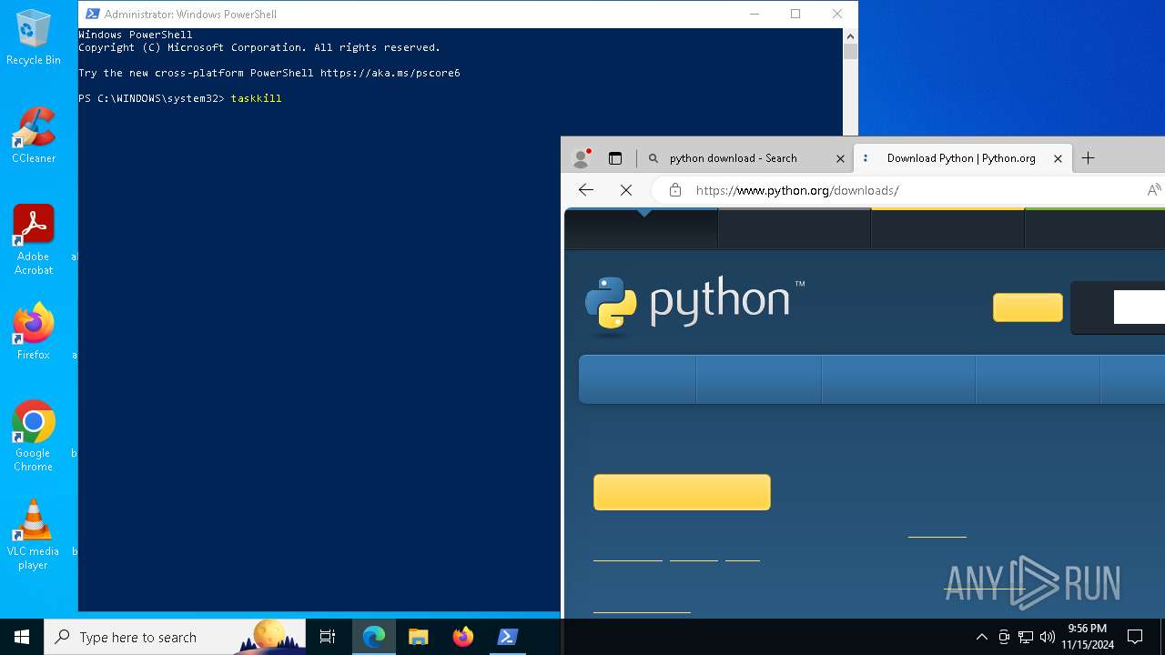Launch CCleaner from the desktop
Screen dimensions: 1165x655
click(x=34, y=136)
